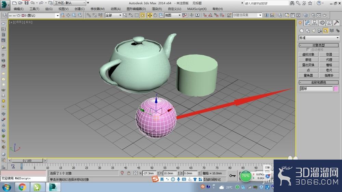Open the pink object color swatch

(x=336, y=89)
